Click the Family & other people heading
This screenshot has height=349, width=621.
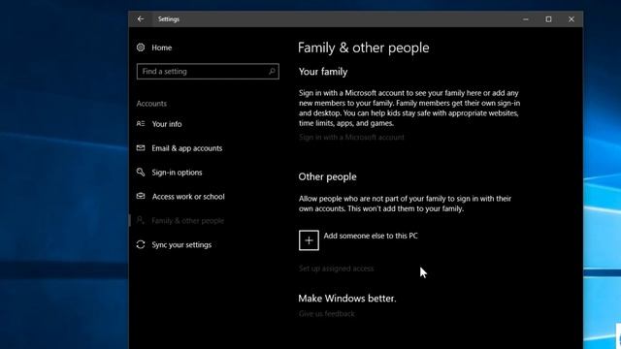click(363, 48)
